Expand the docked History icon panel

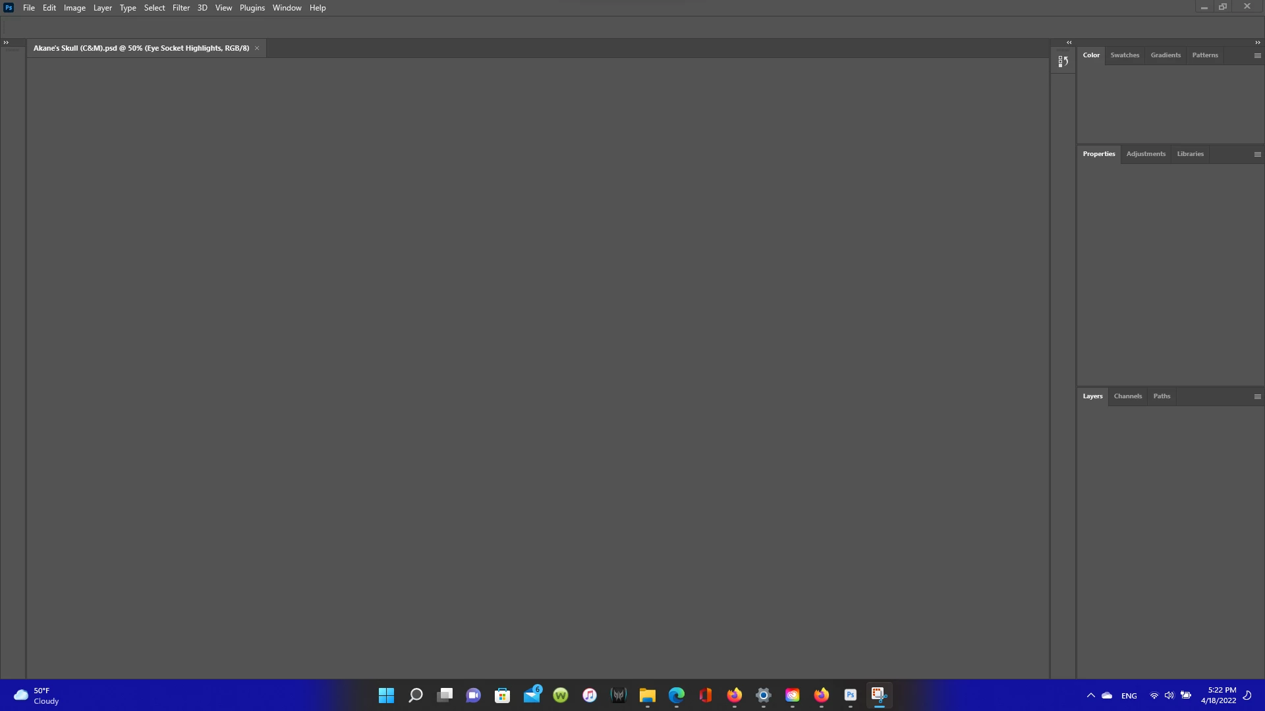(x=1069, y=43)
